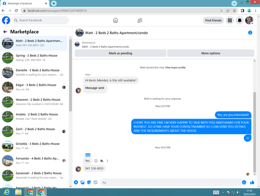The width and height of the screenshot is (260, 196).
Task: Open more options for Yes message
Action: point(107,161)
